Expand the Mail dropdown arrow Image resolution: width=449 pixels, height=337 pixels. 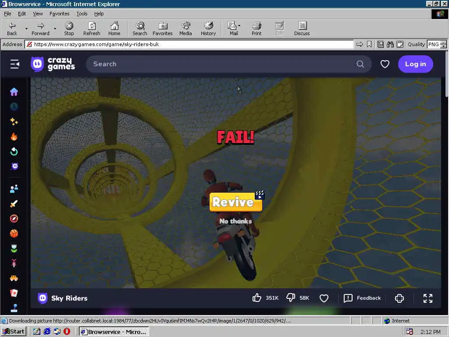[x=239, y=26]
